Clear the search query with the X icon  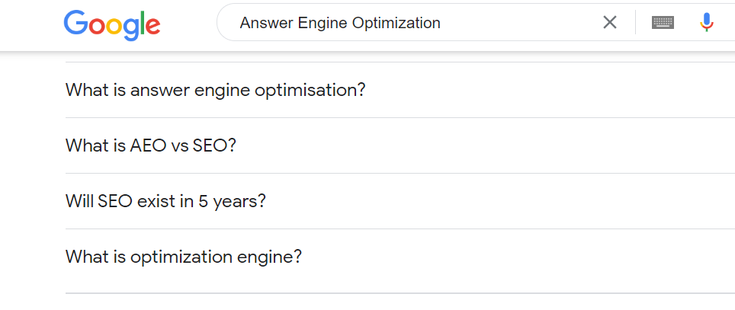(609, 23)
